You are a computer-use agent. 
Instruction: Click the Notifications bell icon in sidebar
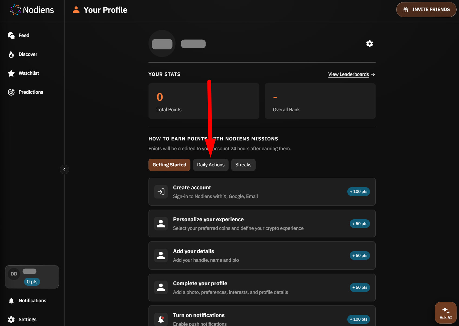[x=11, y=301]
